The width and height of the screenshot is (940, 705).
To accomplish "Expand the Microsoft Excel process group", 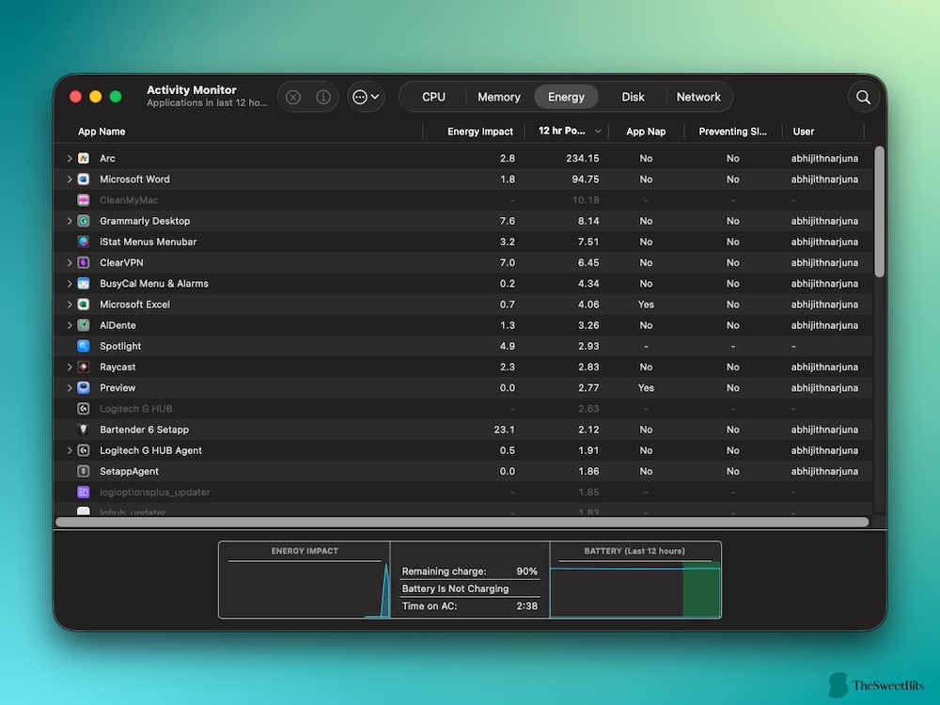I will click(x=70, y=305).
